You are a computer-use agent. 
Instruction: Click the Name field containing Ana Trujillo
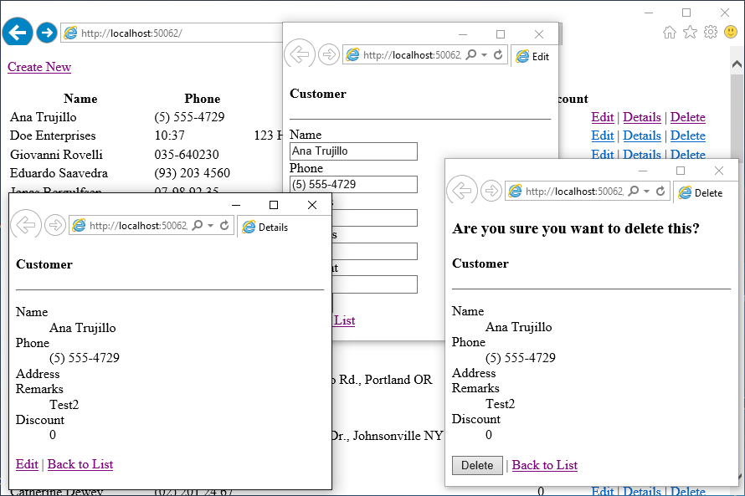353,151
